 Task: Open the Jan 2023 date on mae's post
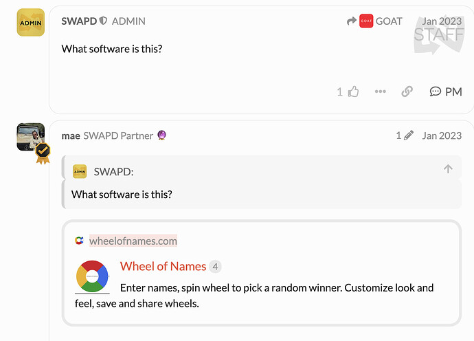442,135
